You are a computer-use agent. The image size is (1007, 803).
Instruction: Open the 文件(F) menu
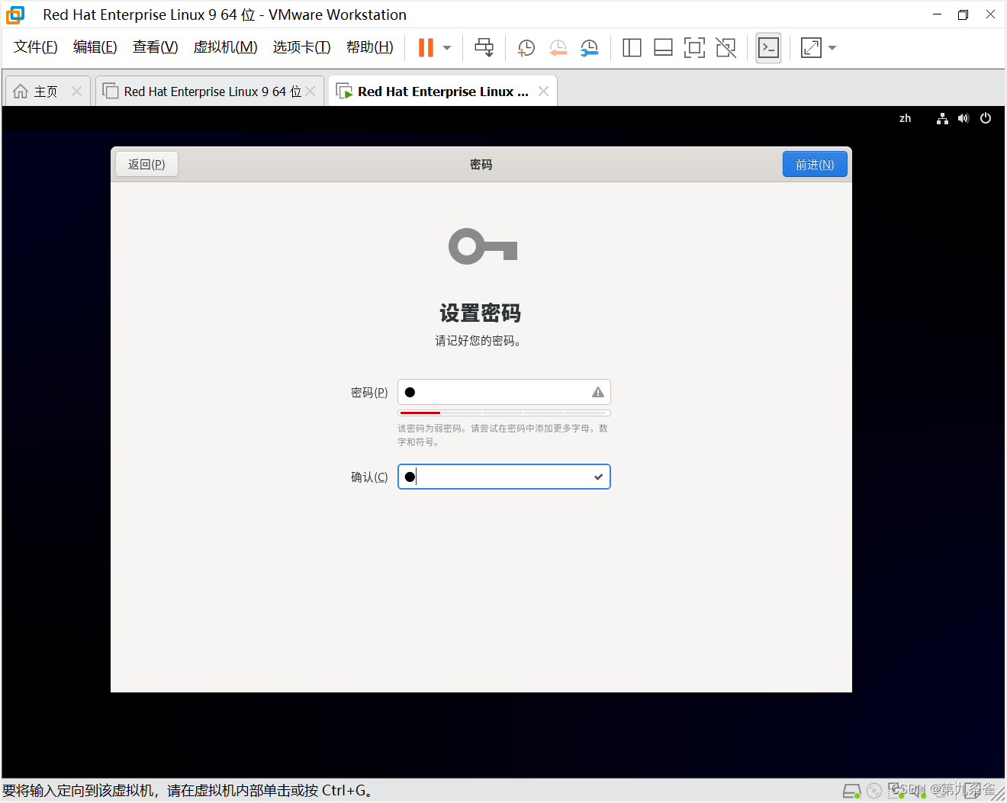coord(36,47)
